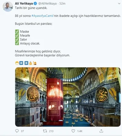Open the #AyasofyaCamii hashtag link

click(x=42, y=16)
